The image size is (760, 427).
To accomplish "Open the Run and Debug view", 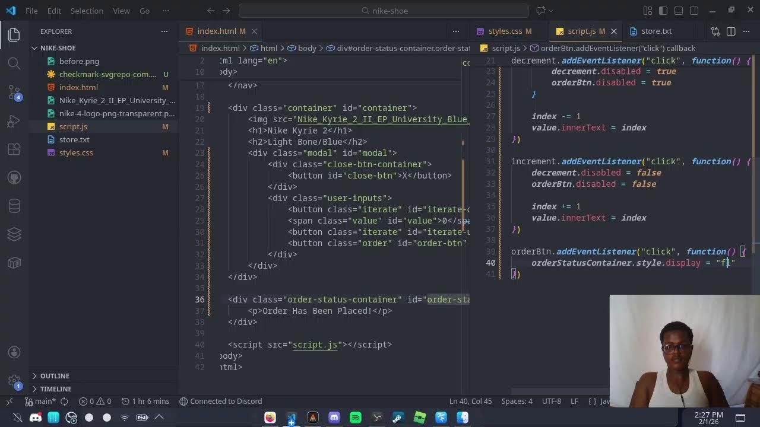I will coord(14,122).
